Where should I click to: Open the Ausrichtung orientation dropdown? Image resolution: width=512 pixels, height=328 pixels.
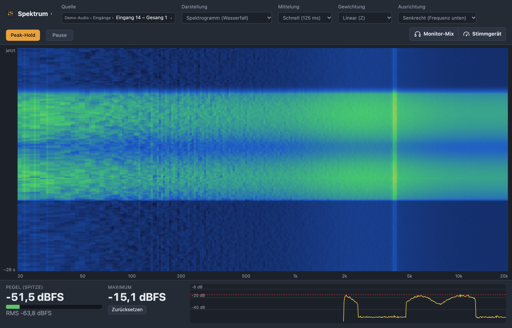coord(437,18)
